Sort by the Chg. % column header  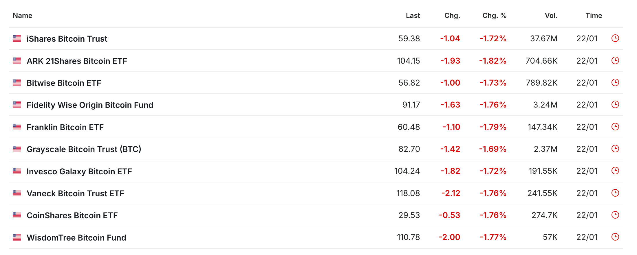coord(494,16)
